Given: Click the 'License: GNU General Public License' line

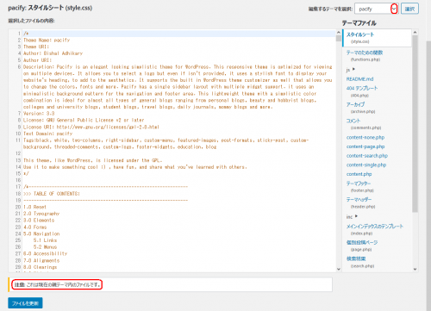Looking at the screenshot, I should 84,120.
